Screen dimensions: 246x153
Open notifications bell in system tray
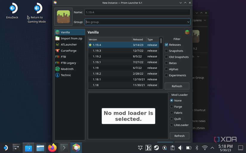[x=140, y=148]
